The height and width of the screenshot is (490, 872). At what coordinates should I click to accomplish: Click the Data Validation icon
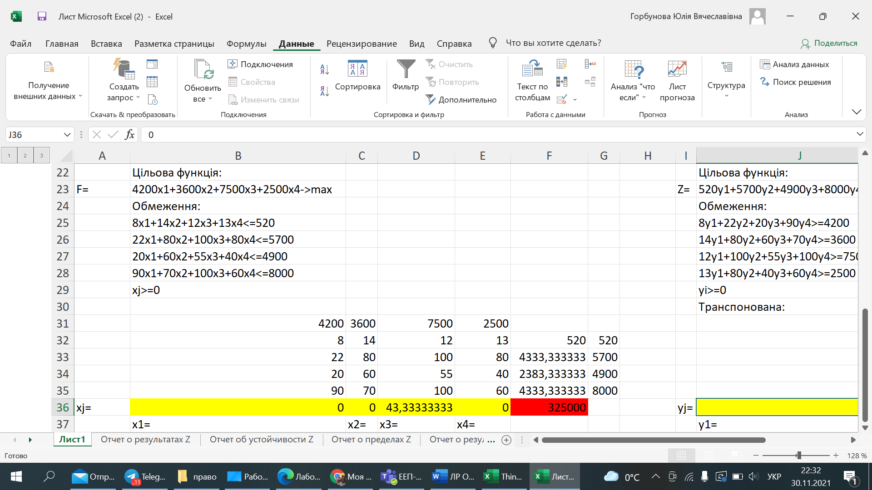(562, 99)
